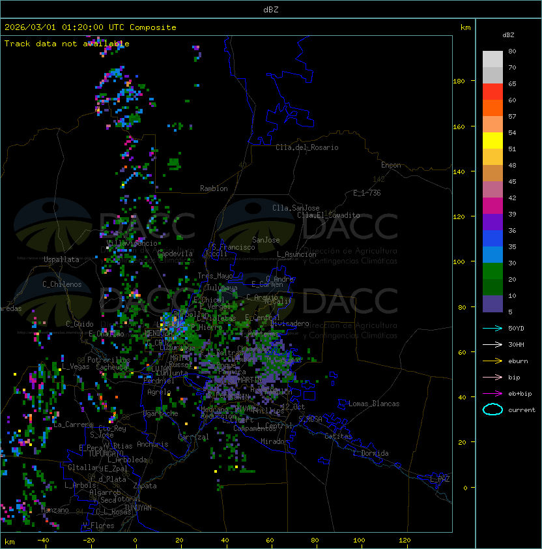Click the Mirador map label
542x549 pixels.
click(274, 441)
